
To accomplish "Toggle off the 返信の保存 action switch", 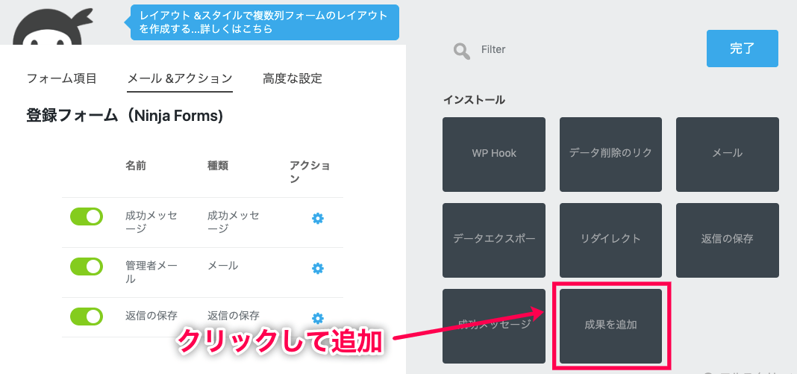I will [x=87, y=316].
